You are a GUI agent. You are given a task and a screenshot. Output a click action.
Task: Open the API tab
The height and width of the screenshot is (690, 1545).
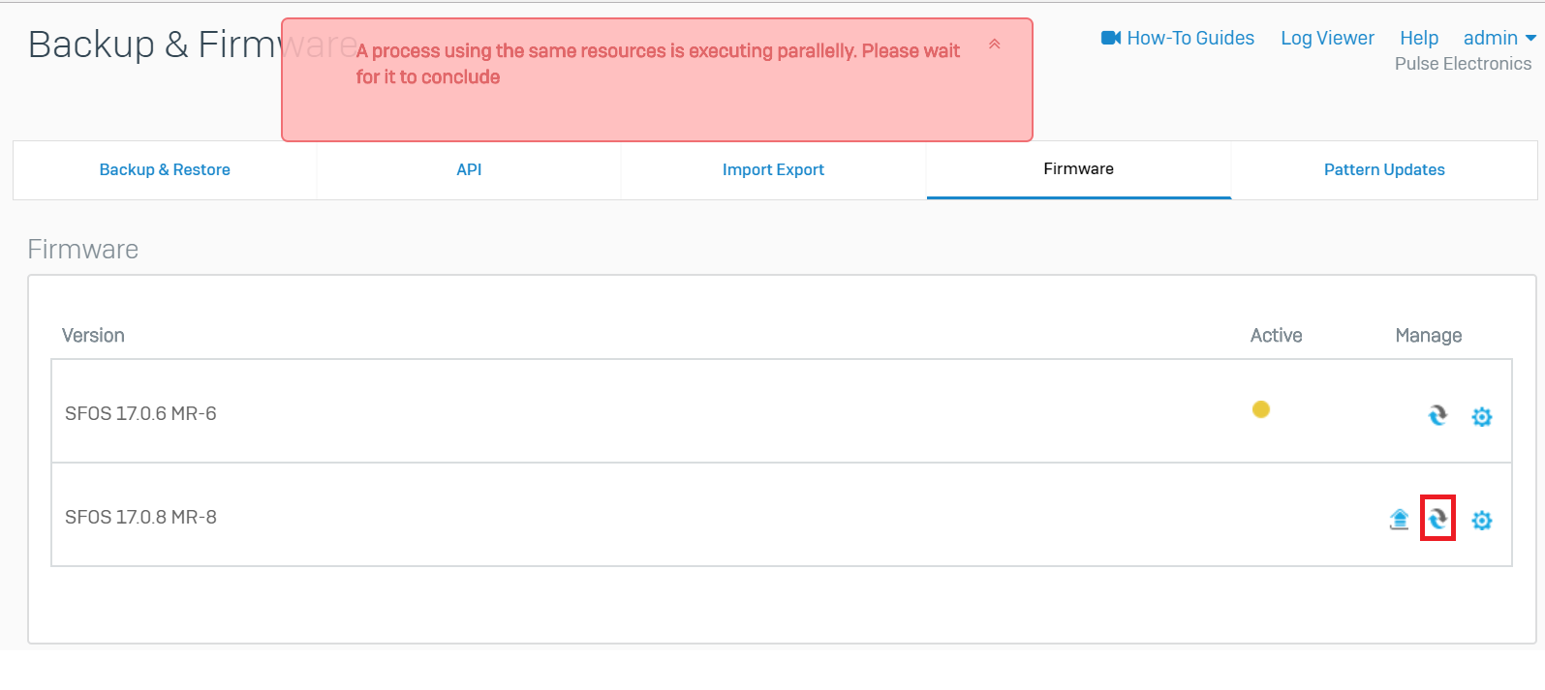click(x=469, y=170)
